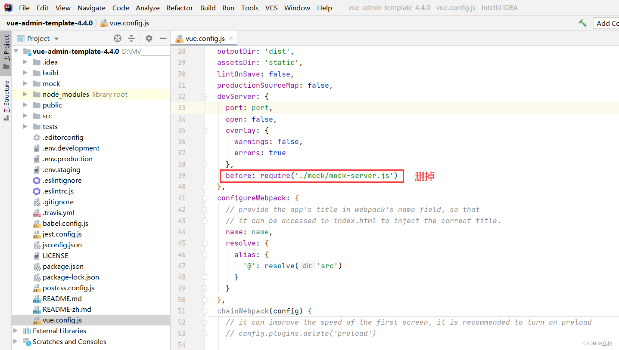Expand Scratches and Consoles arrow
This screenshot has height=350, width=619.
(16, 341)
